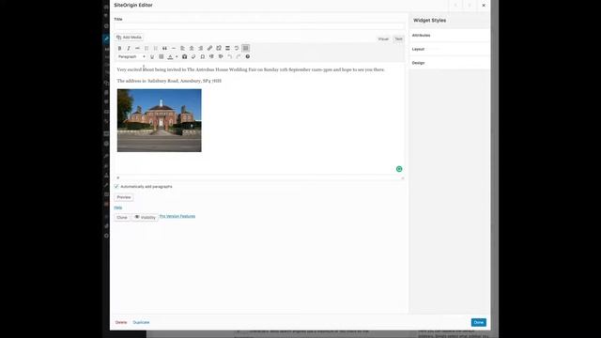
Task: Insert a horizontal line
Action: tap(174, 48)
